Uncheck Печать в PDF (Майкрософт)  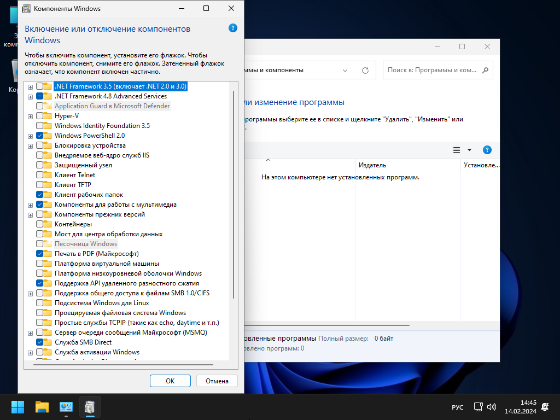(40, 254)
